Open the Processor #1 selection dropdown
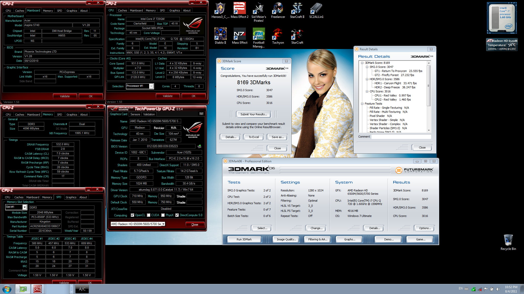This screenshot has width=524, height=294. point(151,86)
